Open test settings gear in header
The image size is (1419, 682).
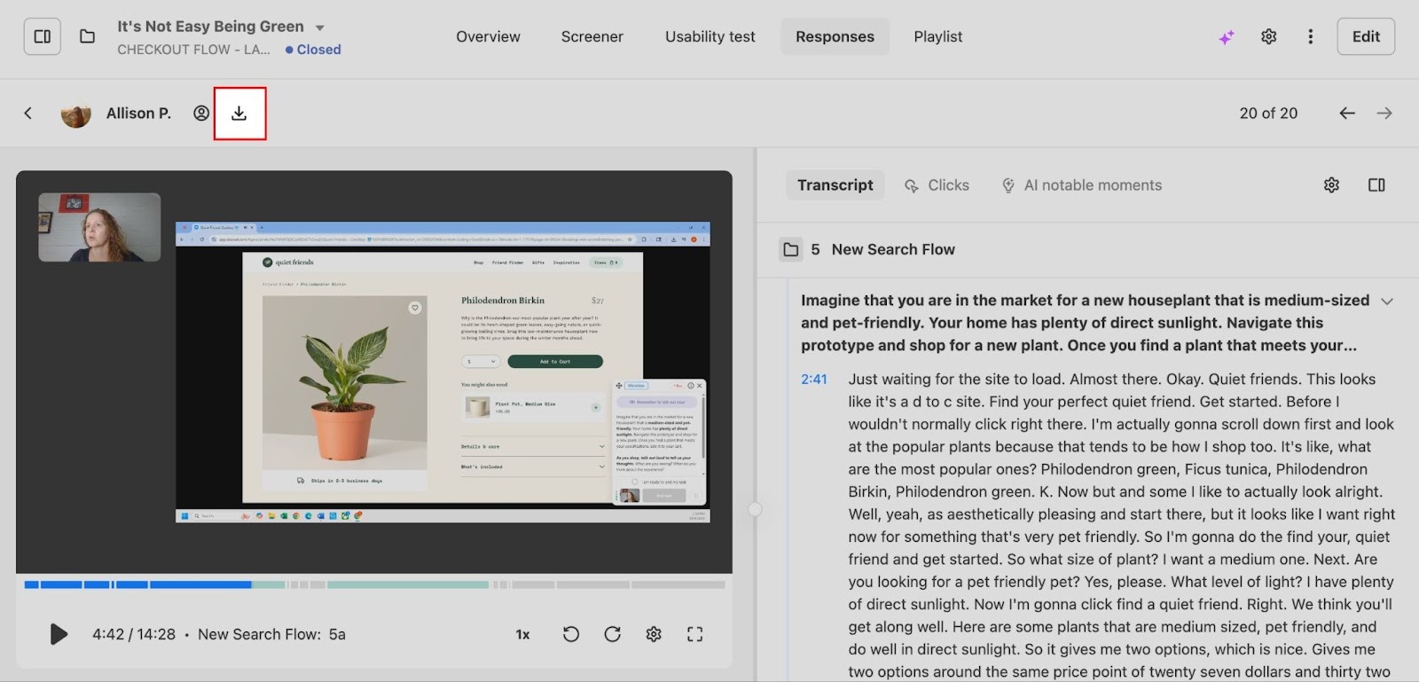(x=1269, y=36)
